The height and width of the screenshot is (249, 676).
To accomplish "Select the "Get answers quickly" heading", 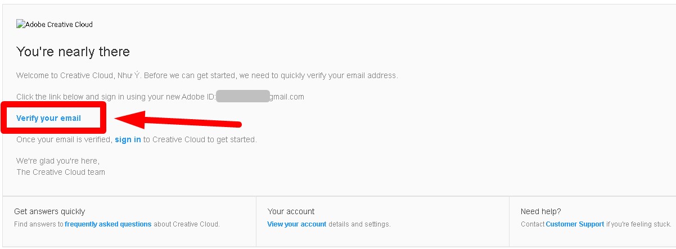I will tap(49, 211).
